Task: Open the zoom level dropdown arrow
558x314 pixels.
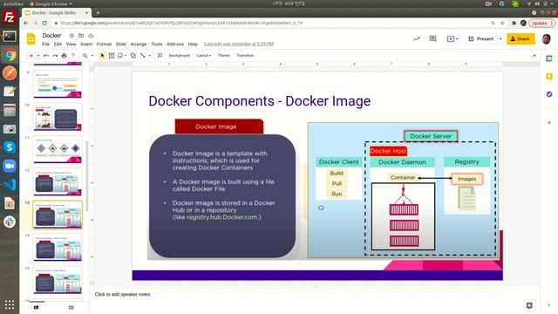Action: click(92, 56)
